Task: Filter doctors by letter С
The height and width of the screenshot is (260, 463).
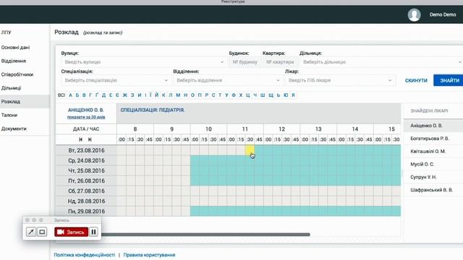Action: (x=213, y=95)
